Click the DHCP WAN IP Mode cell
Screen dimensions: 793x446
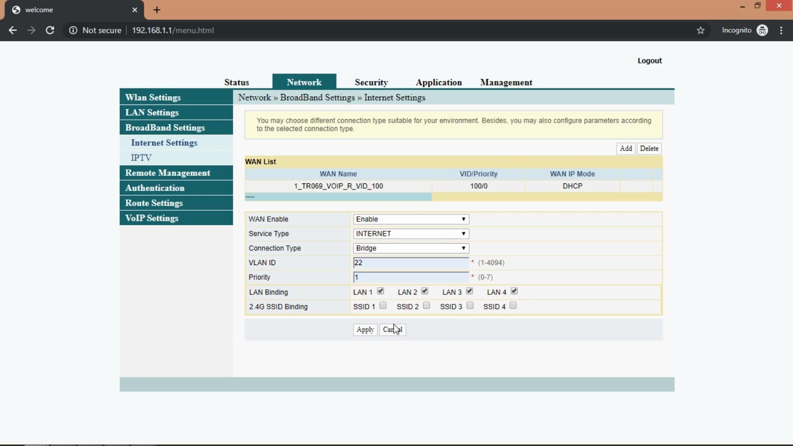point(572,186)
